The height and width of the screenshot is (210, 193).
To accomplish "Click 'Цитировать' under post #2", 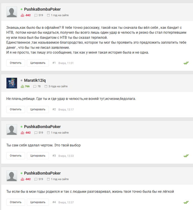I will pyautogui.click(x=38, y=109).
